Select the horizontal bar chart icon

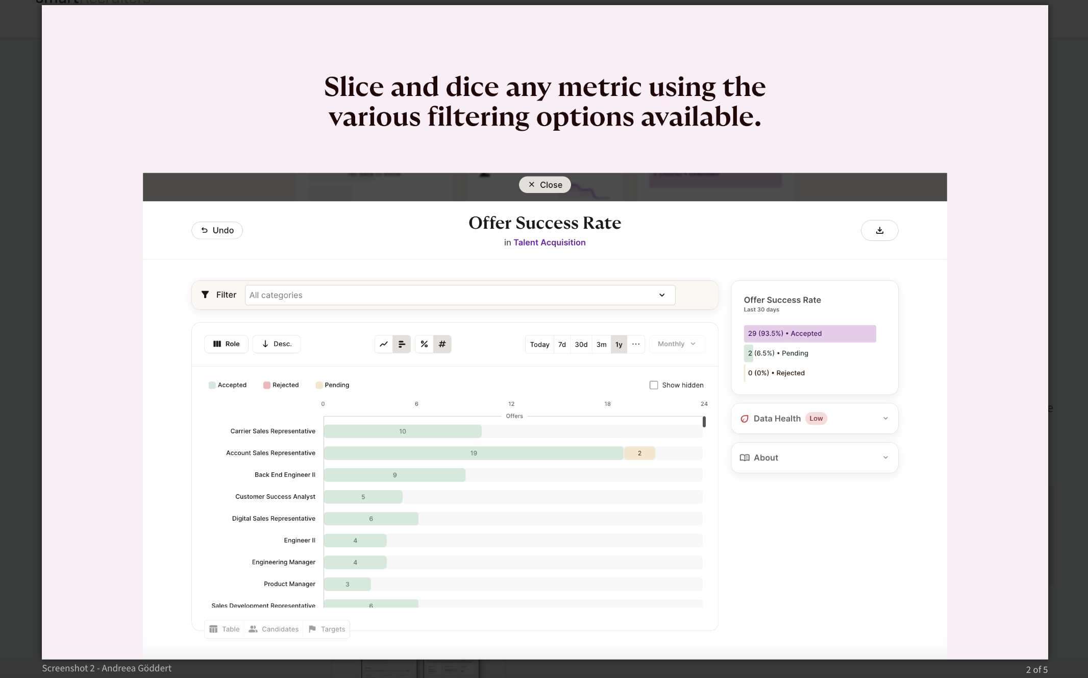402,344
